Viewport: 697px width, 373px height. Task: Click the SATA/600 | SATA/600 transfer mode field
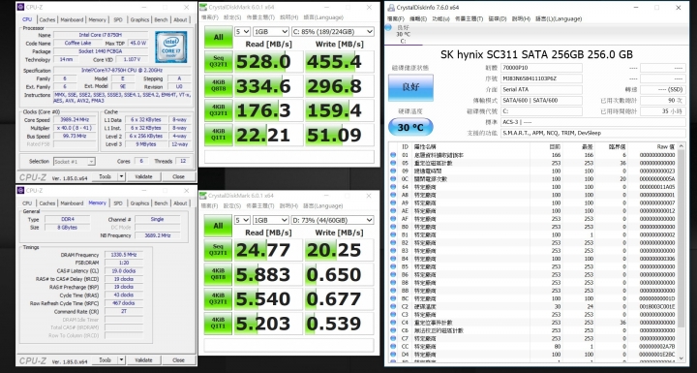click(x=541, y=101)
